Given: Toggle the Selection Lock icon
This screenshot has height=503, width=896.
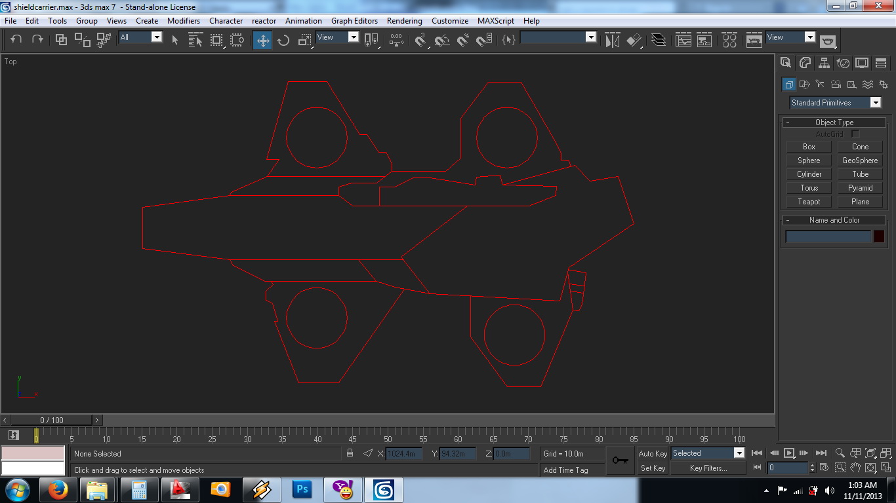Looking at the screenshot, I should tap(350, 453).
